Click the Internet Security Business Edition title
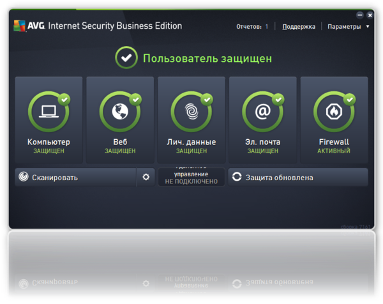 tap(115, 26)
